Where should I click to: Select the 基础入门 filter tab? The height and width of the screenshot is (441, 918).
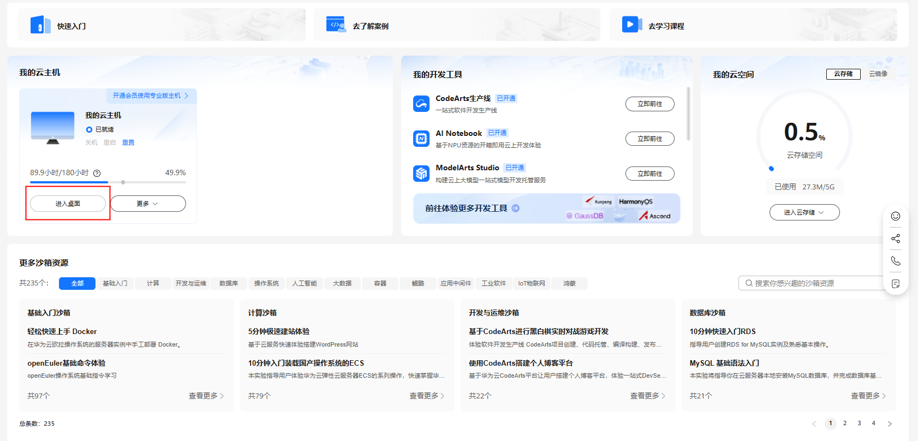(x=115, y=283)
